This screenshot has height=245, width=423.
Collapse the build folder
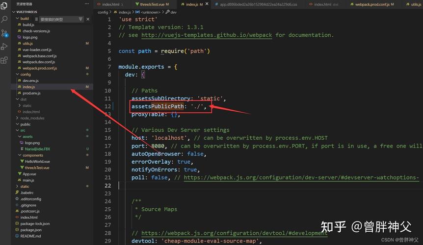25,19
